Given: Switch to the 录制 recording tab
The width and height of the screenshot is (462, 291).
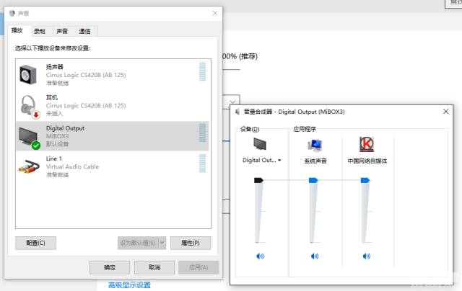Looking at the screenshot, I should click(x=40, y=31).
